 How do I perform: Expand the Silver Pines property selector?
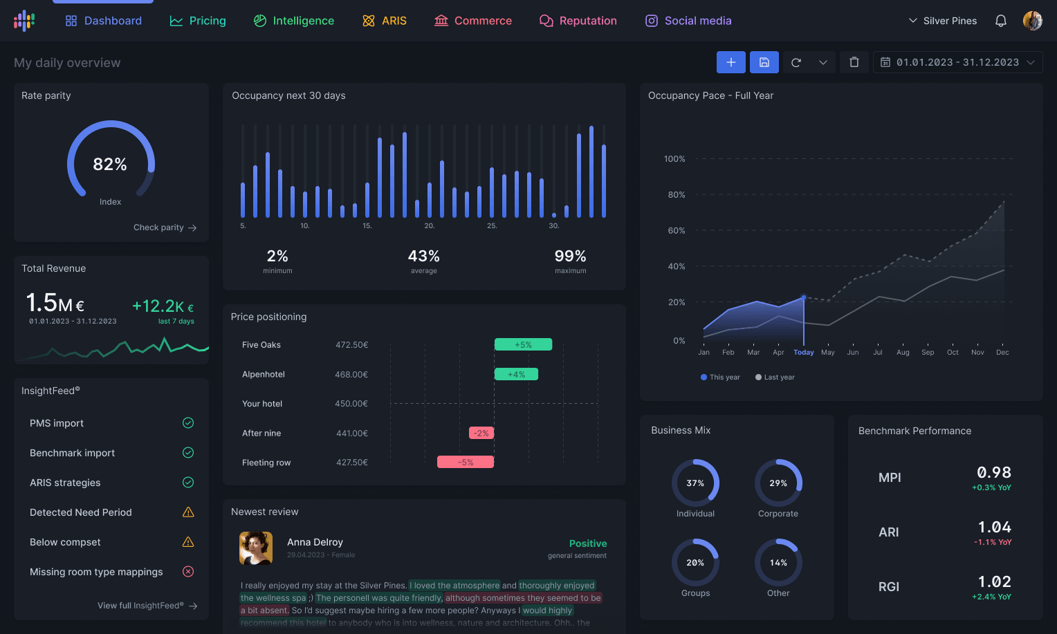pos(942,20)
